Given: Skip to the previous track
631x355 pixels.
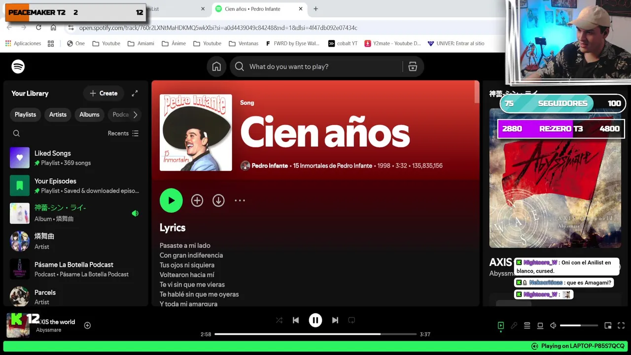Looking at the screenshot, I should tap(296, 320).
